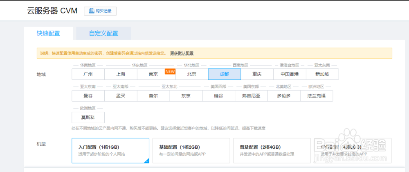
Task: Click the 华南地区 group heading
Action: [x=88, y=65]
